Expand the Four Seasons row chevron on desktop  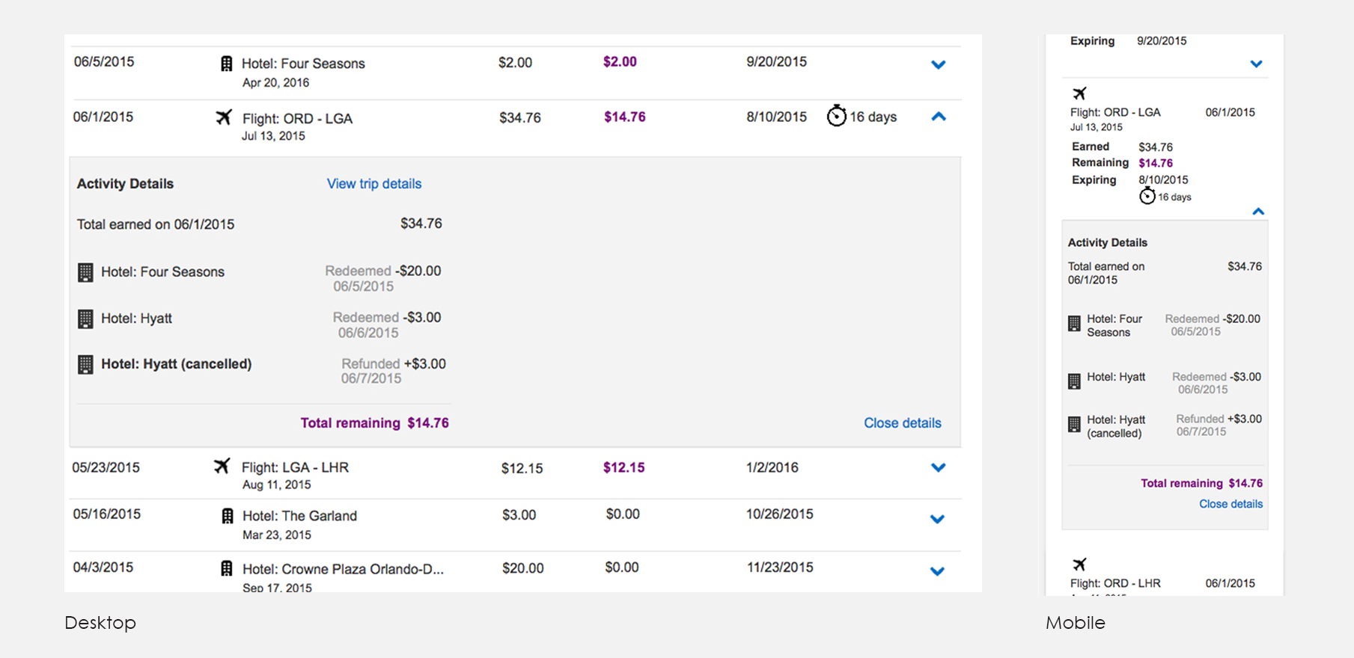pos(938,64)
